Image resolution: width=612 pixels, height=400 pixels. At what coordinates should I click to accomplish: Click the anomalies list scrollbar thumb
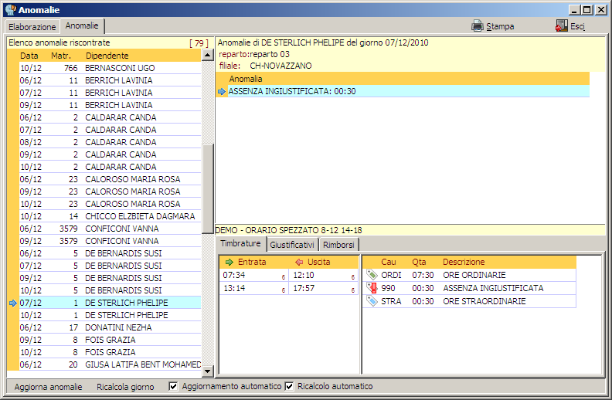[208, 189]
